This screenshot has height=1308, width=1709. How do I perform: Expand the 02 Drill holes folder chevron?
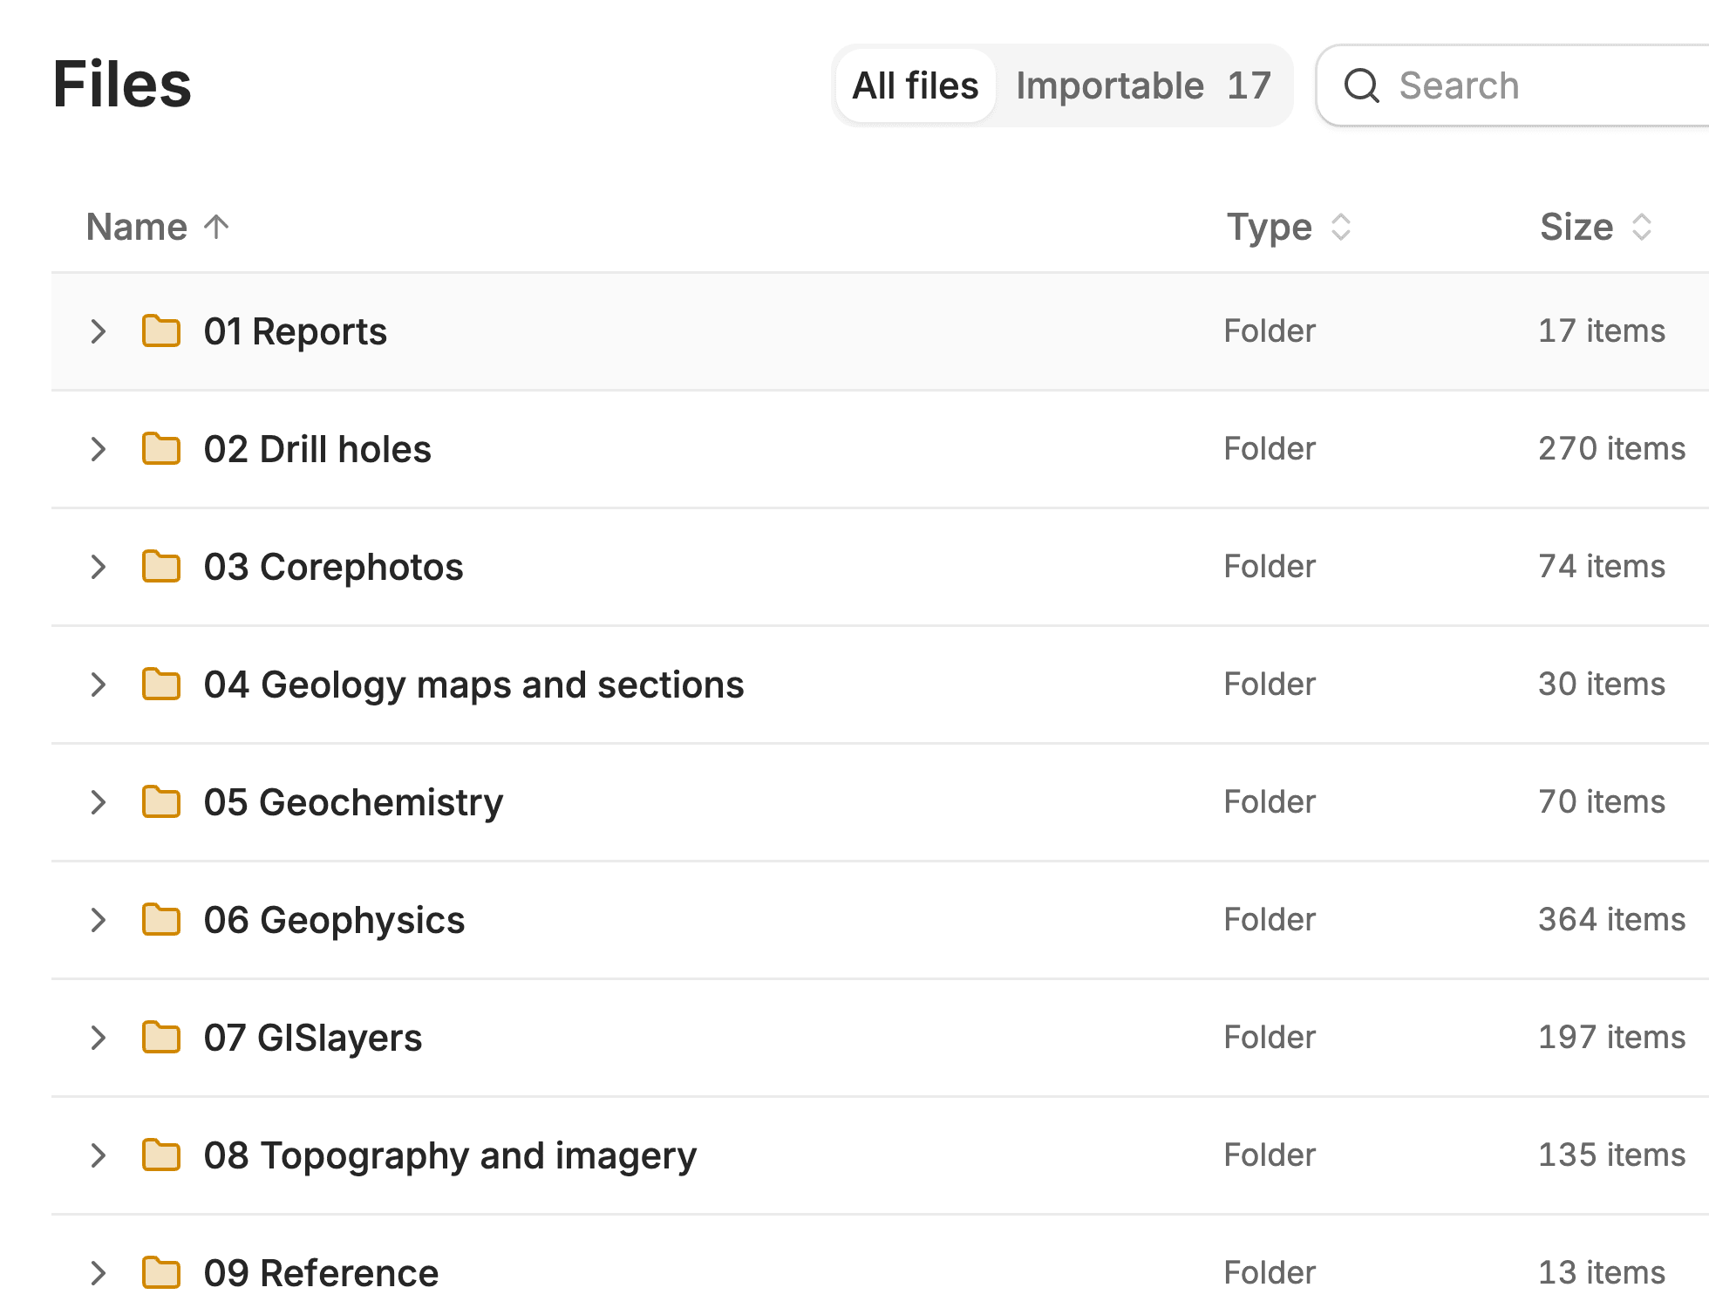click(99, 449)
